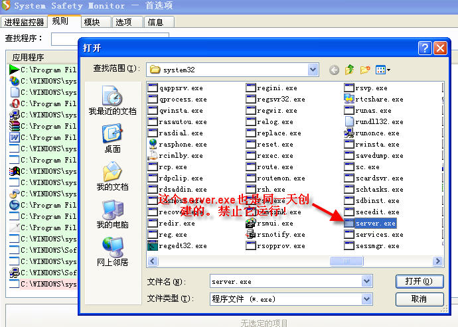Select the rsnotify.exe file icon
This screenshot has width=458, height=327.
251,234
